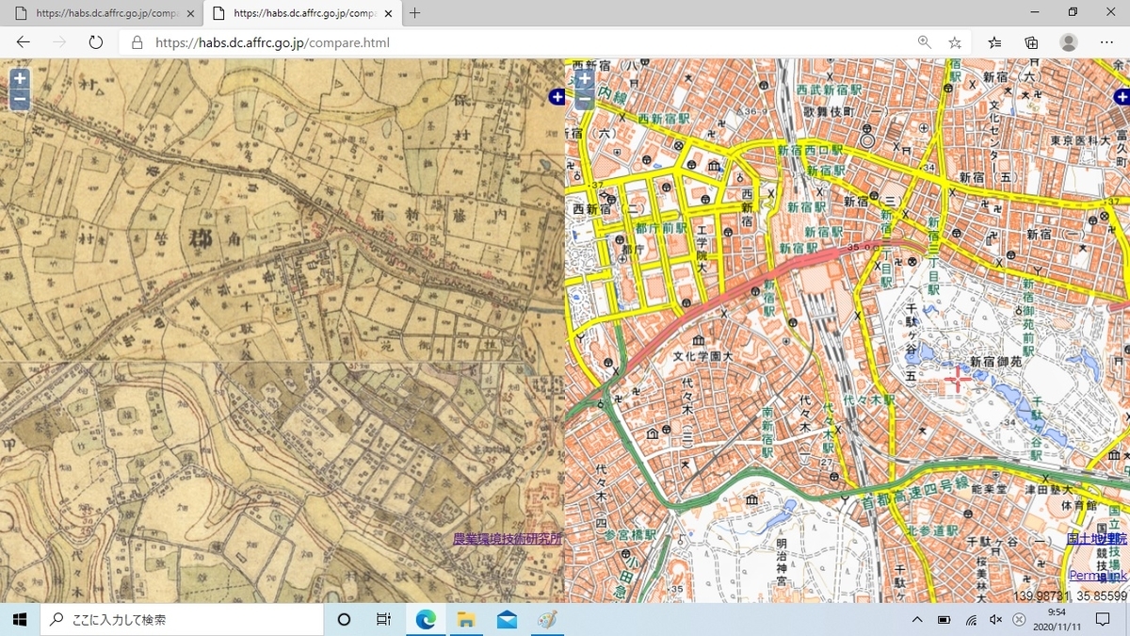Switch to the first browser tab
Viewport: 1130px width, 636px height.
pyautogui.click(x=104, y=13)
